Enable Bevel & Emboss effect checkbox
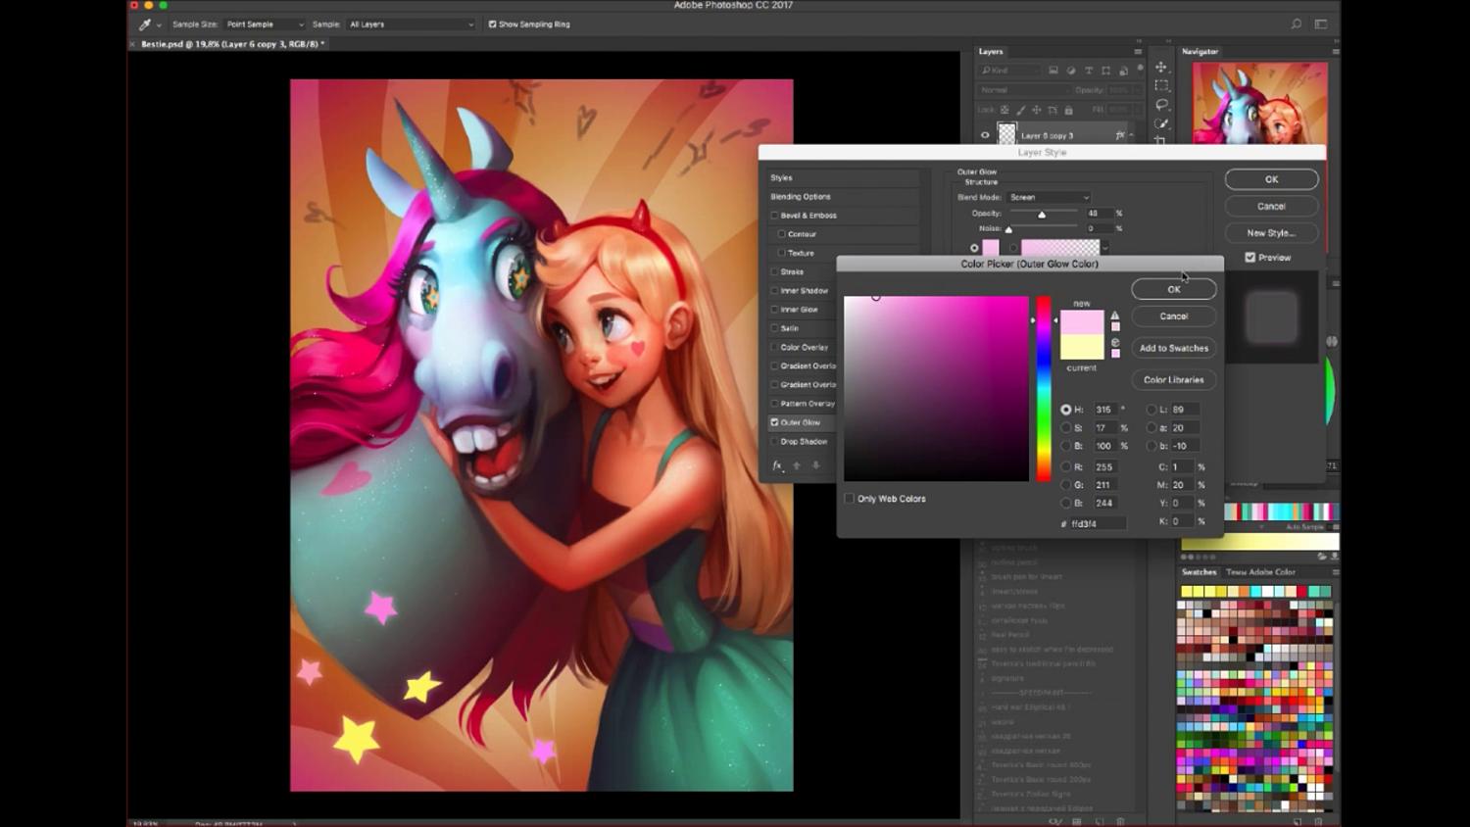The width and height of the screenshot is (1470, 827). pyautogui.click(x=774, y=216)
